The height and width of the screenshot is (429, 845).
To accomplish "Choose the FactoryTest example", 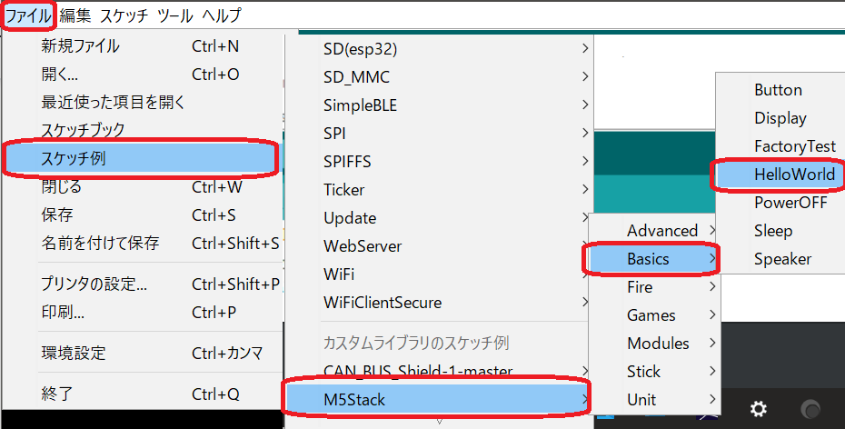I will [x=794, y=146].
